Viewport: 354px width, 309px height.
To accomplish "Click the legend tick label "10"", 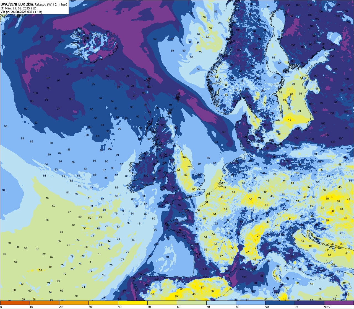I will coord(31,307).
